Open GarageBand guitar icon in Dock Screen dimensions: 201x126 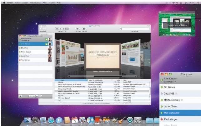tap(122, 120)
